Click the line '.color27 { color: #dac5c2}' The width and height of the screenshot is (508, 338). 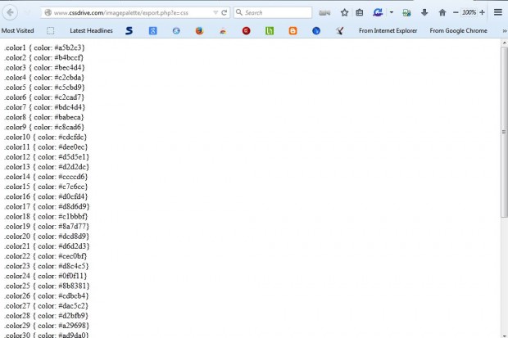[46, 305]
